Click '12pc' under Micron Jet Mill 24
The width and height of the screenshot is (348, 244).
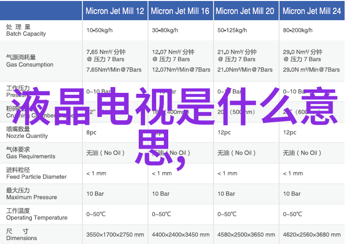[x=290, y=132]
